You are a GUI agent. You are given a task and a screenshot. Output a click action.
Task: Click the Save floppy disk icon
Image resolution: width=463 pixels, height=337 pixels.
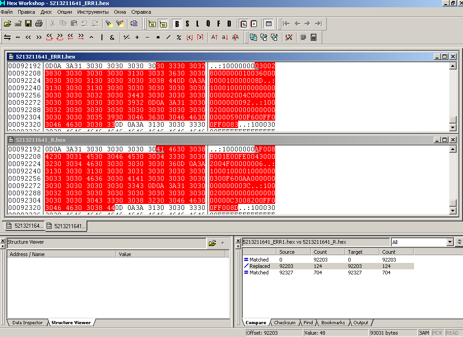[28, 24]
